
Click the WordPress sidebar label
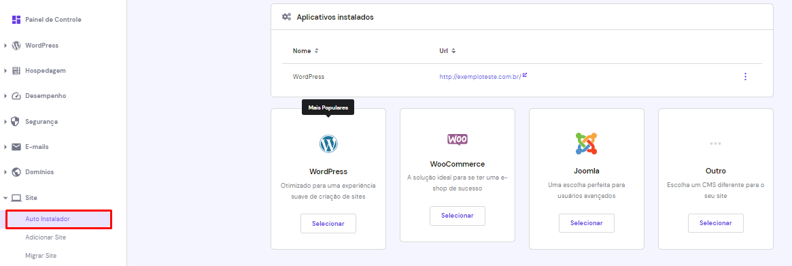pos(42,45)
